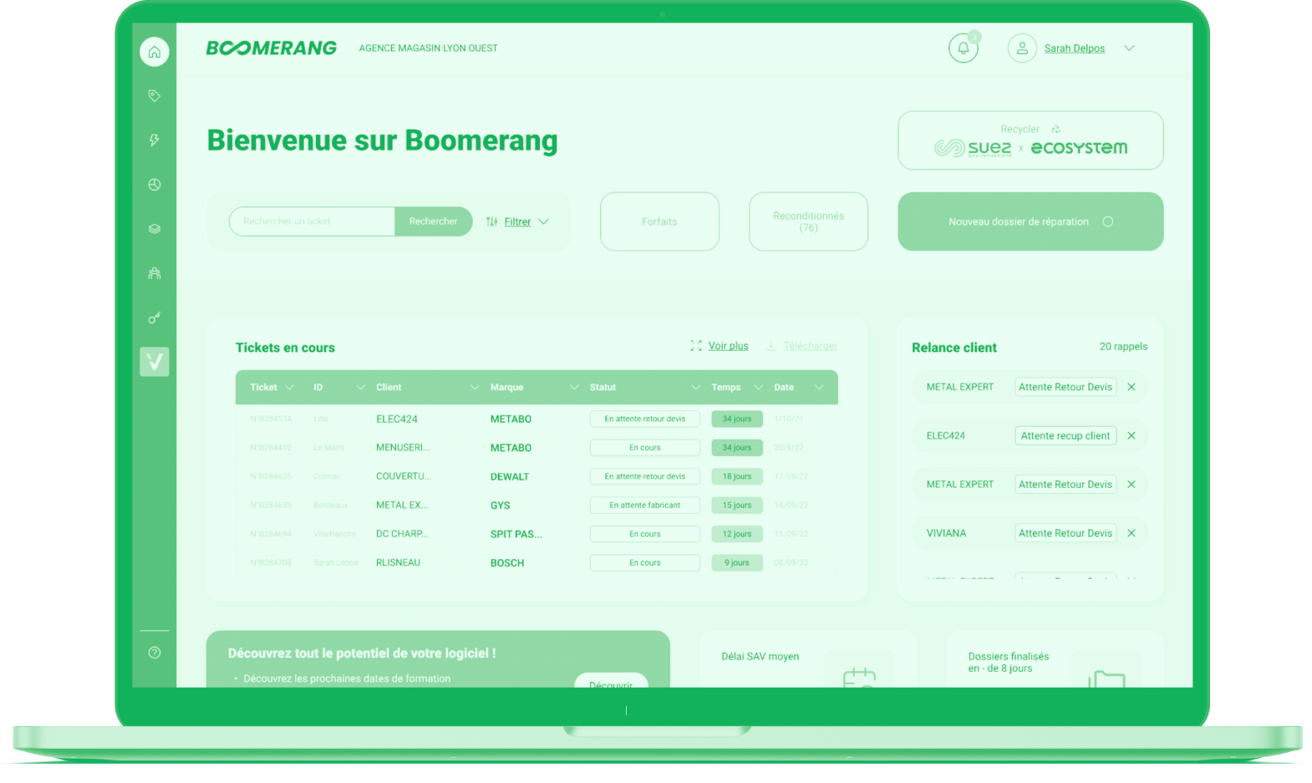Click the Nouveau dossier de réparation button
Screen dimensions: 1312x783
(x=1030, y=221)
